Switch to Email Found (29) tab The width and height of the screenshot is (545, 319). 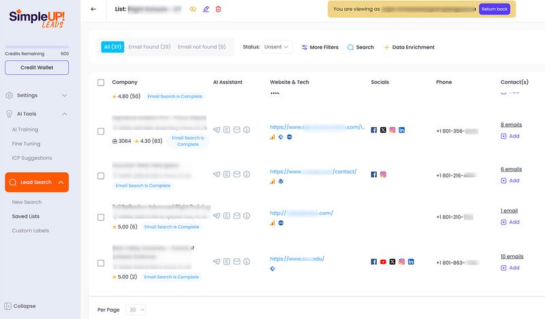[149, 47]
